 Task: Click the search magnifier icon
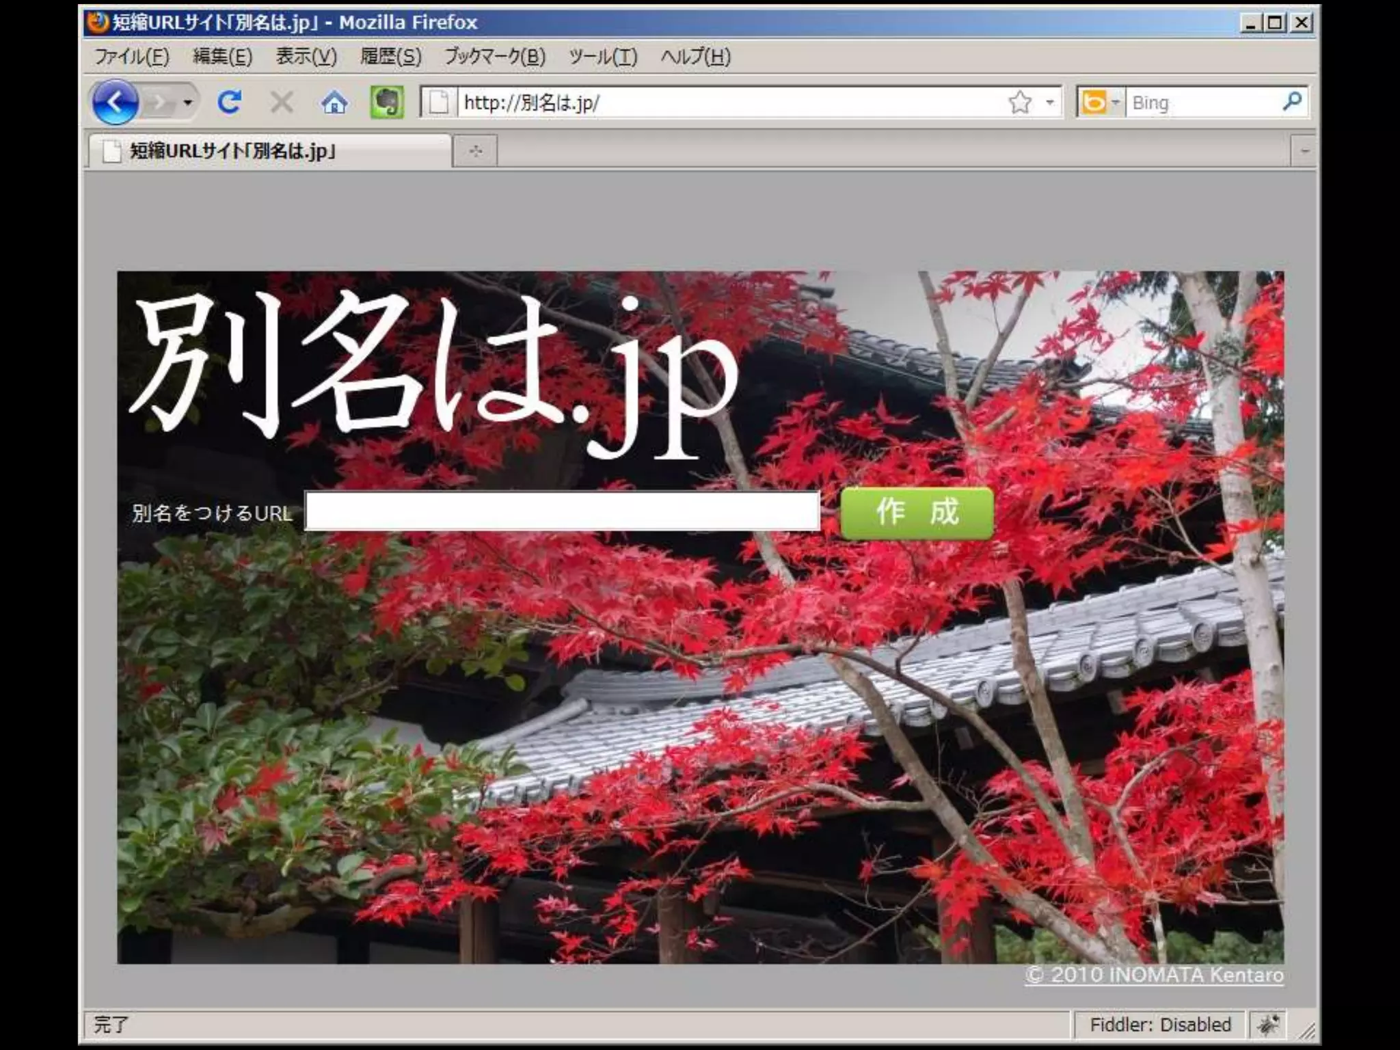1291,103
